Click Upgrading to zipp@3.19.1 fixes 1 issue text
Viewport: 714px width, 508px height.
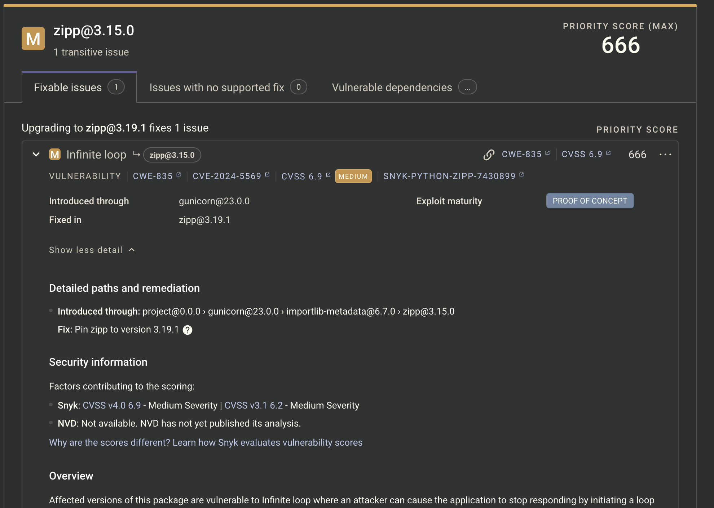point(115,128)
